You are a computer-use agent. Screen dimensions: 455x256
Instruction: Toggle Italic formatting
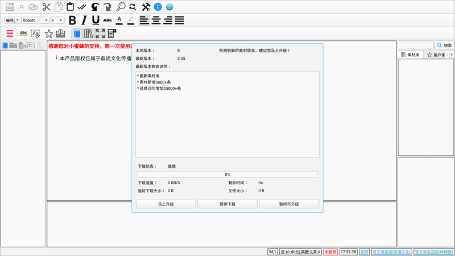pyautogui.click(x=84, y=20)
